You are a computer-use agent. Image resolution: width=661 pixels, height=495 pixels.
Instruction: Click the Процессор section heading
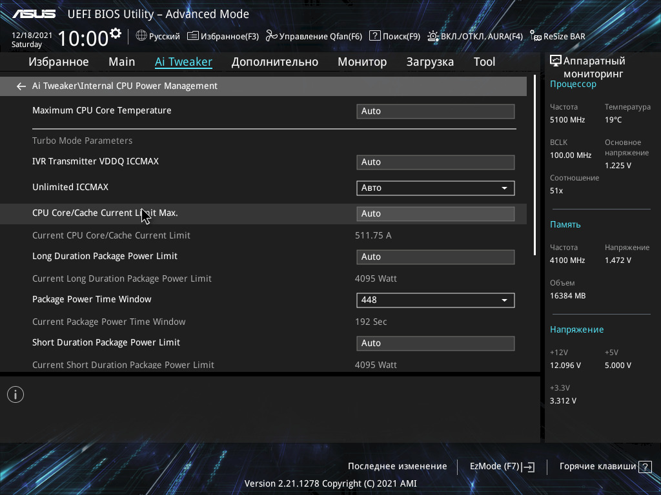tap(573, 84)
